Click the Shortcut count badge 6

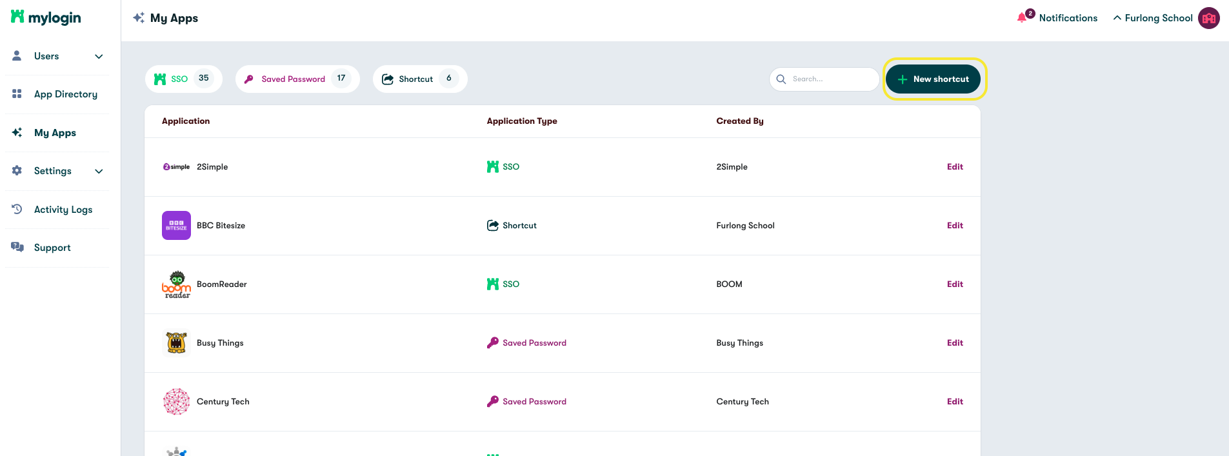[449, 78]
